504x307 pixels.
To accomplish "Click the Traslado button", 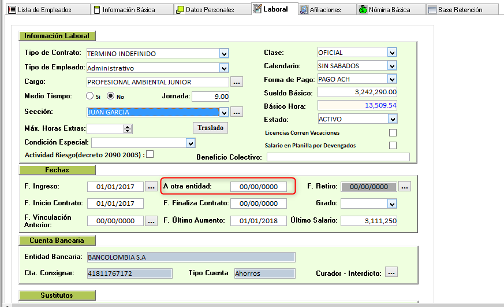I will [x=210, y=128].
